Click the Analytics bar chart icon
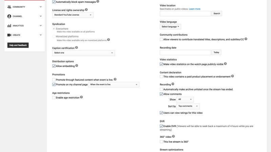 [x=9, y=25]
